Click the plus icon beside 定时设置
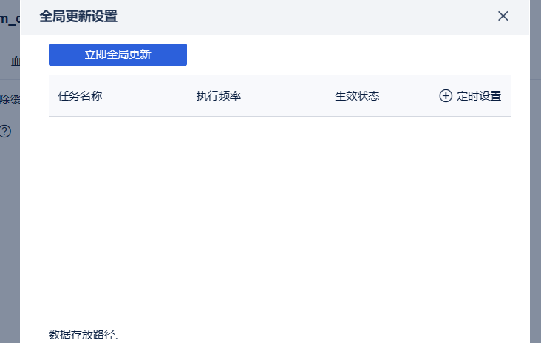The width and height of the screenshot is (541, 343). coord(446,96)
